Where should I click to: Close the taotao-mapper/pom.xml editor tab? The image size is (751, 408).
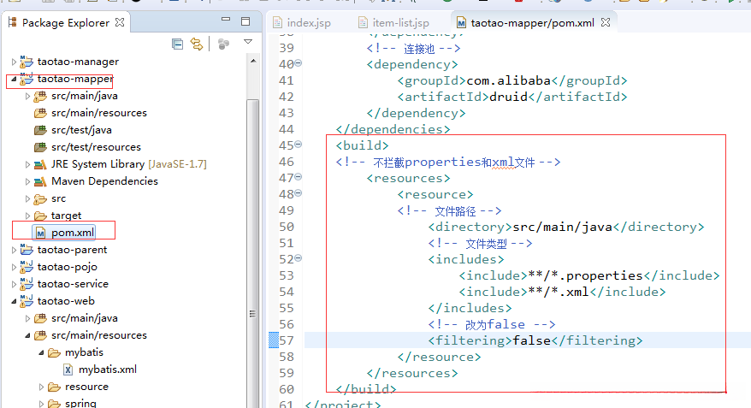606,22
